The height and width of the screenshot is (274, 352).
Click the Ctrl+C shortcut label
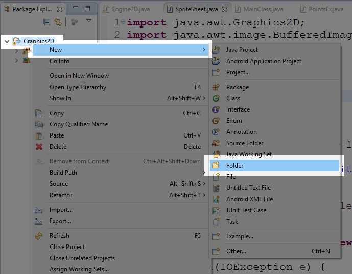[x=192, y=113]
